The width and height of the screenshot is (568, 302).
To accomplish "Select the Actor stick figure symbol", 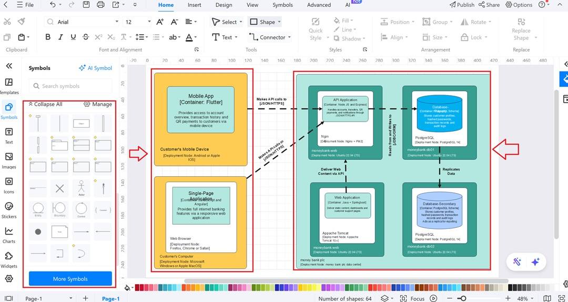I will [81, 188].
